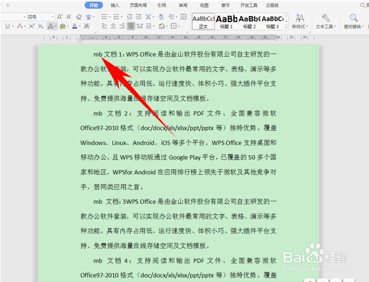This screenshot has height=282, width=369.
Task: Switch to the 插入 tab
Action: pyautogui.click(x=115, y=5)
